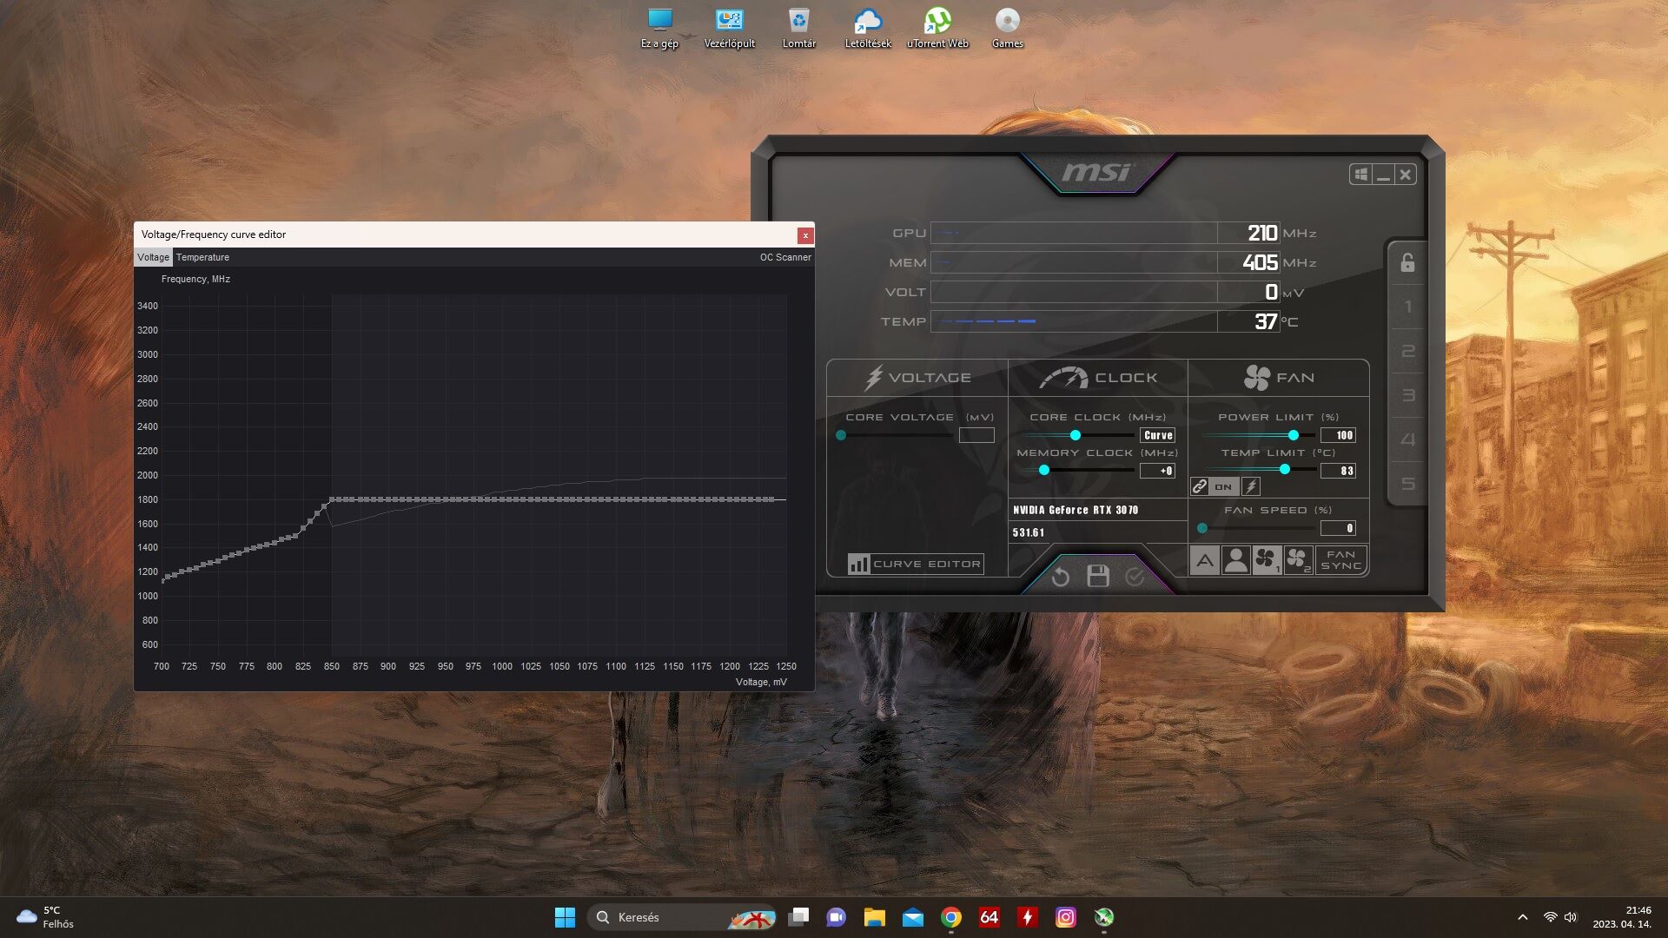Select profile slot 1 in Afterburner
Screen dimensions: 1668x938
coord(1407,307)
